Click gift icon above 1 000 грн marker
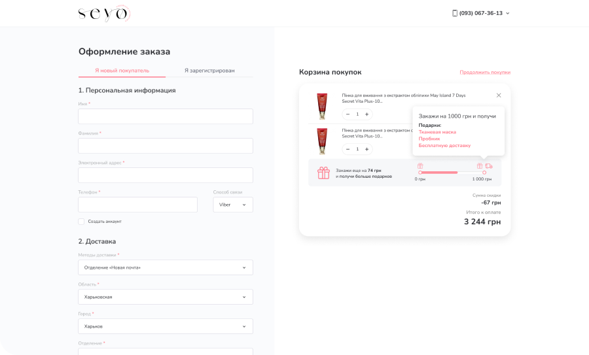 479,165
